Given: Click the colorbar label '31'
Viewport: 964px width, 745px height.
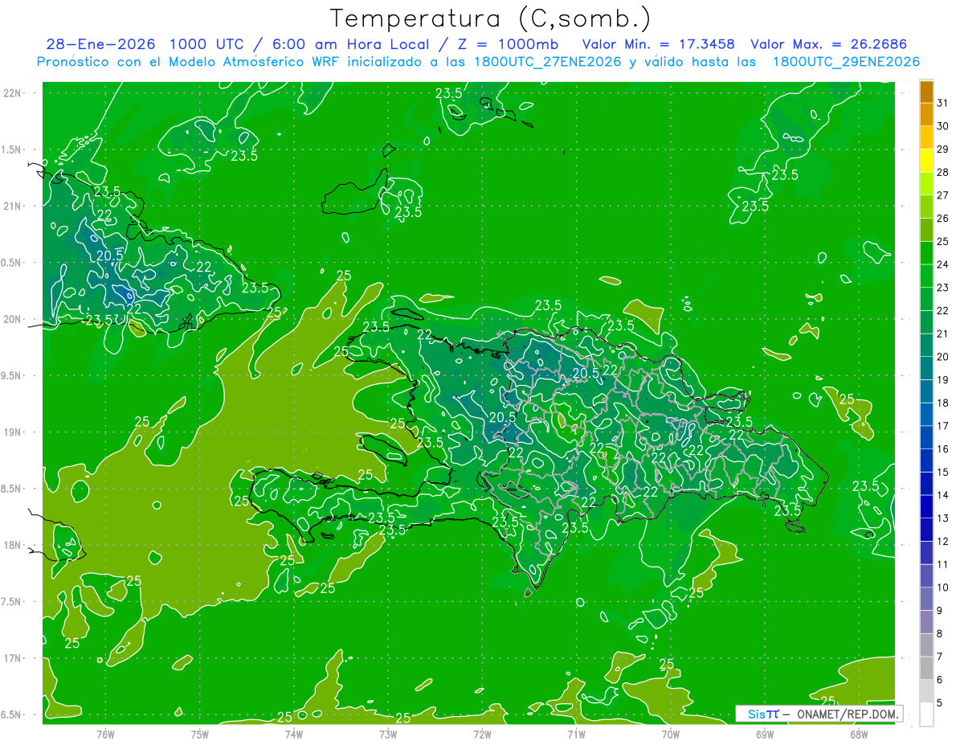Looking at the screenshot, I should coord(943,103).
